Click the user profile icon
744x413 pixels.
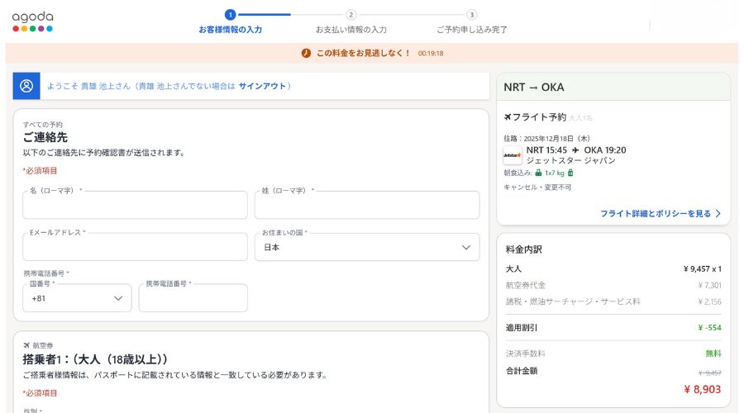point(26,86)
